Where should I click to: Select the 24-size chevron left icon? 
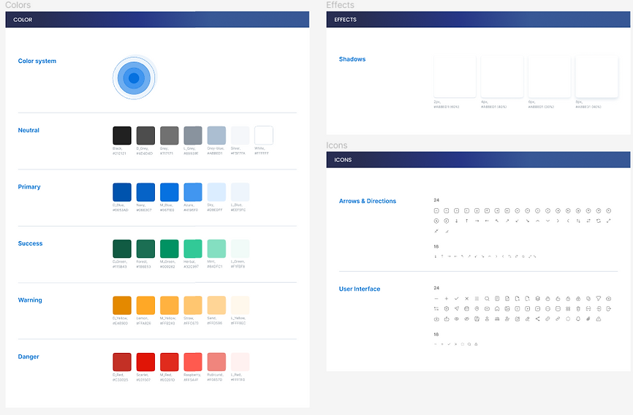point(568,221)
